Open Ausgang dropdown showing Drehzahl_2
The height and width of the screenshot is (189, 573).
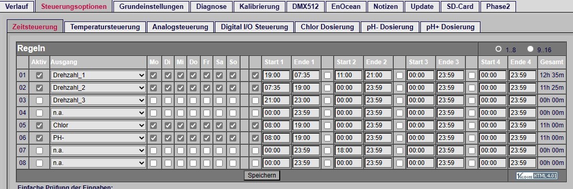tap(98, 88)
